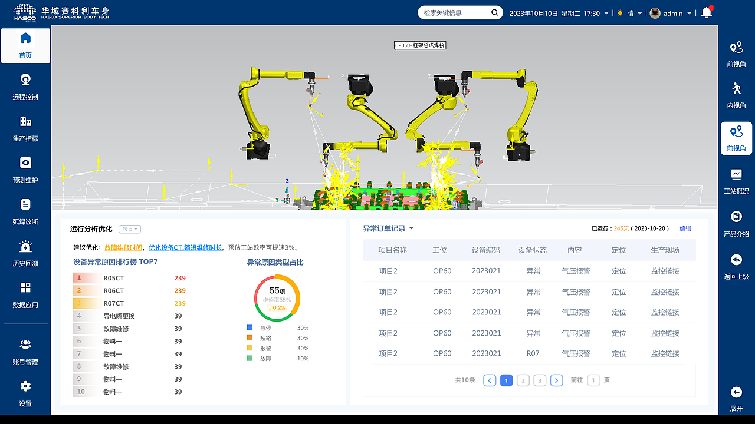Click the 编辑 edit link

(x=685, y=228)
